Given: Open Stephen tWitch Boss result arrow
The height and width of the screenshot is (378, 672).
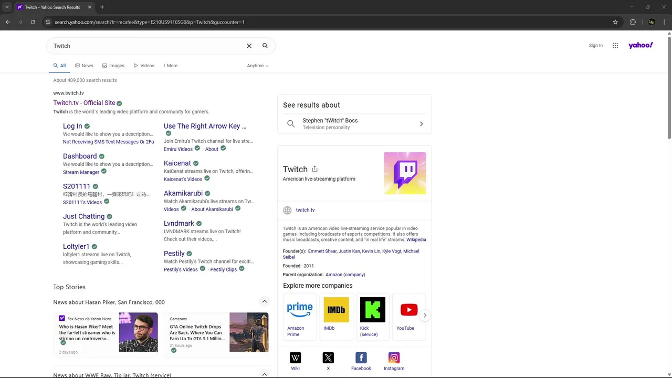Looking at the screenshot, I should coord(421,124).
